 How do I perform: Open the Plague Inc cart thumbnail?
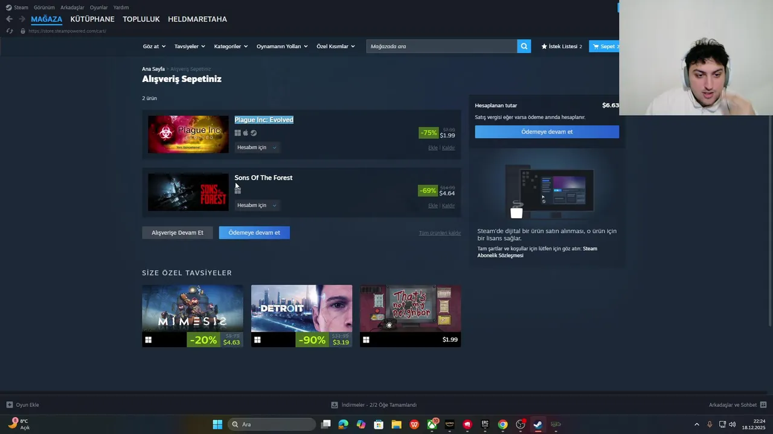click(188, 134)
